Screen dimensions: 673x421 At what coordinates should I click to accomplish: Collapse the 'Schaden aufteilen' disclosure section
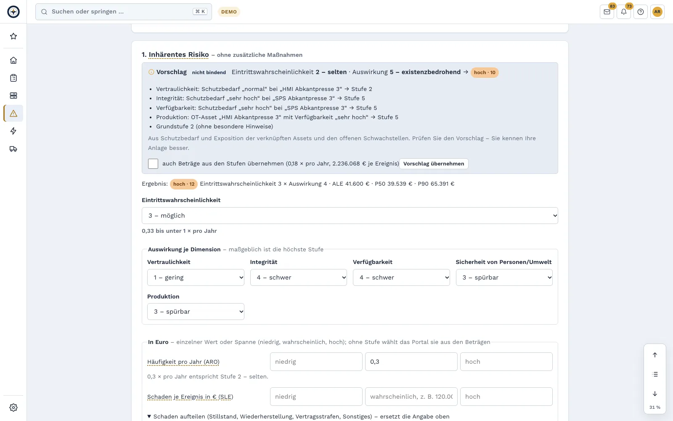tap(298, 416)
